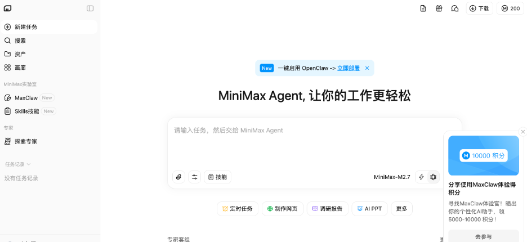Open 搜索 in the sidebar
Image resolution: width=527 pixels, height=242 pixels.
pyautogui.click(x=49, y=41)
